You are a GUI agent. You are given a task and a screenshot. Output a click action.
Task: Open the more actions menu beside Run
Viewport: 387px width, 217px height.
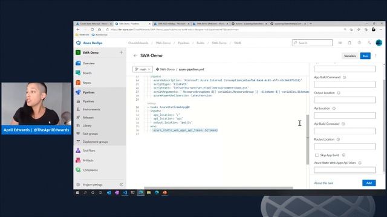(x=376, y=56)
